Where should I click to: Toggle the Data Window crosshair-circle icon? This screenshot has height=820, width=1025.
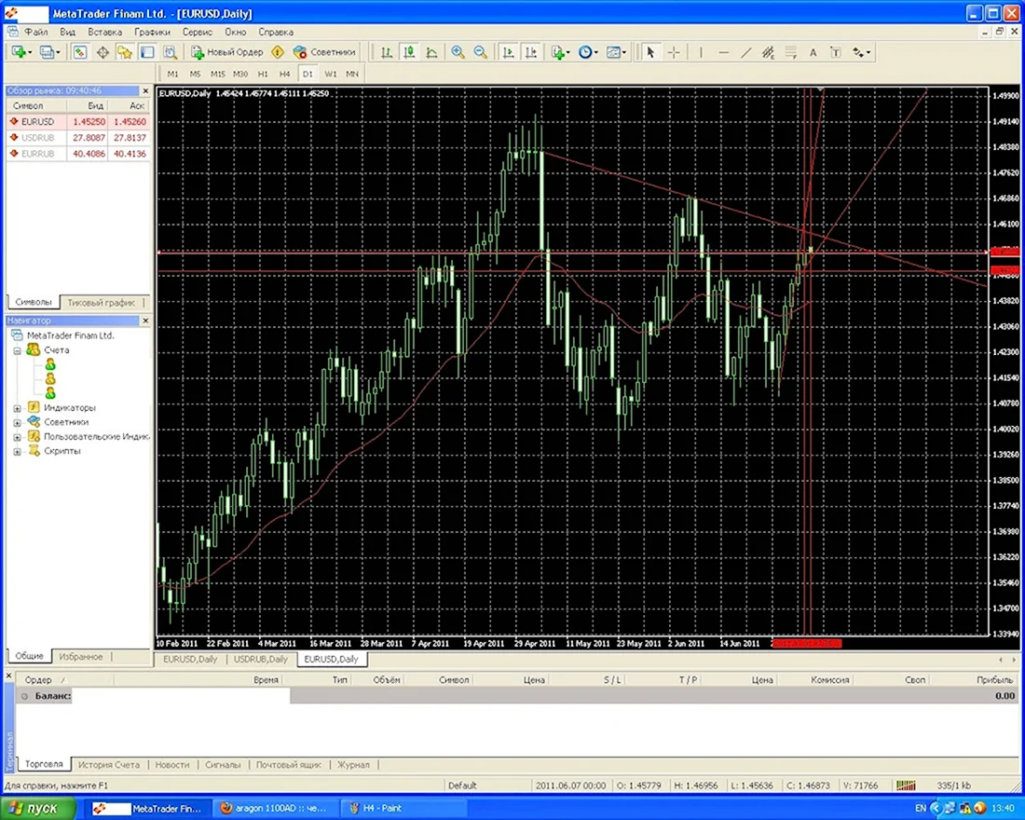pos(102,52)
